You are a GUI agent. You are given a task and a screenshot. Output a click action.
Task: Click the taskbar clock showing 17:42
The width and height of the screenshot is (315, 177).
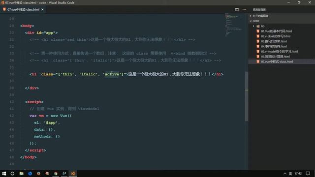(x=298, y=174)
